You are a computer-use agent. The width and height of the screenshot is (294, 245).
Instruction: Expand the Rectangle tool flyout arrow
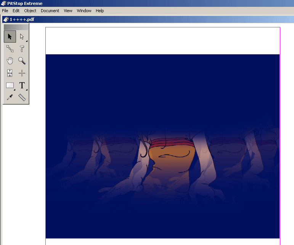[x=14, y=90]
